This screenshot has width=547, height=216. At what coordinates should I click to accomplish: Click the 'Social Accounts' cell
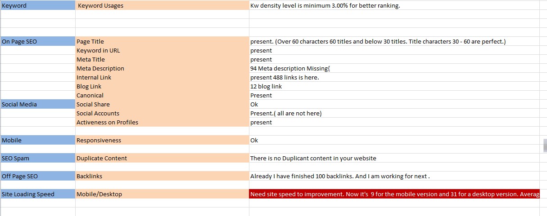[x=162, y=113]
